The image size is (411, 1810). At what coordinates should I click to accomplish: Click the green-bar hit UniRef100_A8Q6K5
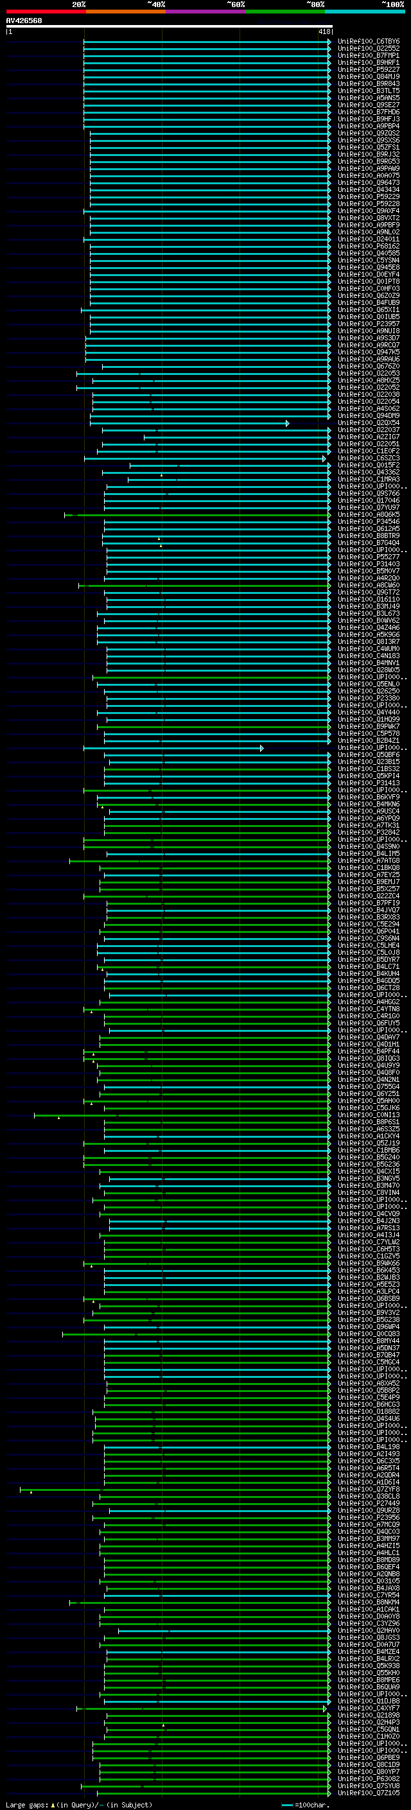tap(368, 514)
